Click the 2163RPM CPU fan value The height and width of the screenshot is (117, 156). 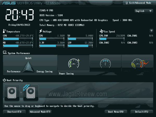click(x=120, y=36)
